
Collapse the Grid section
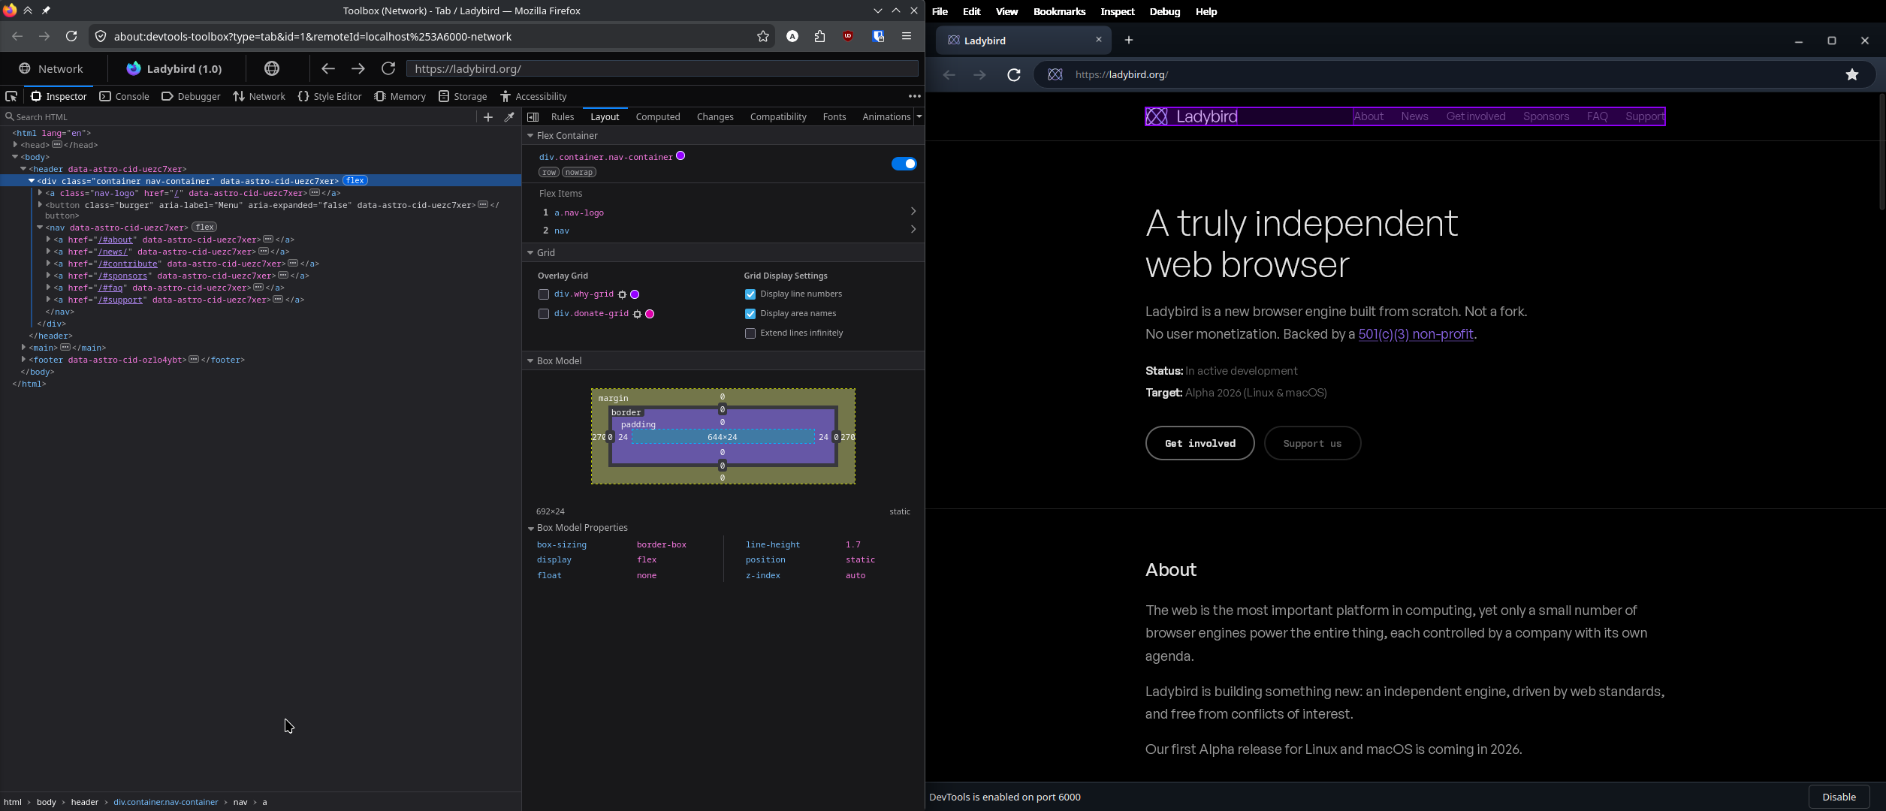coord(530,253)
